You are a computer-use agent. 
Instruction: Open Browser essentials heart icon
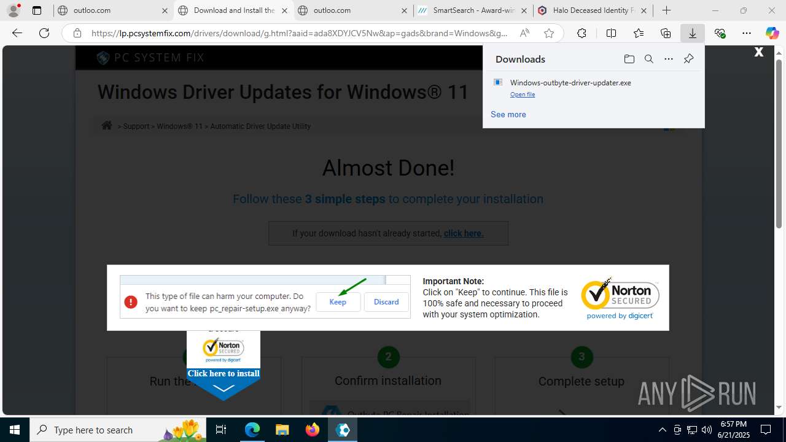point(720,33)
